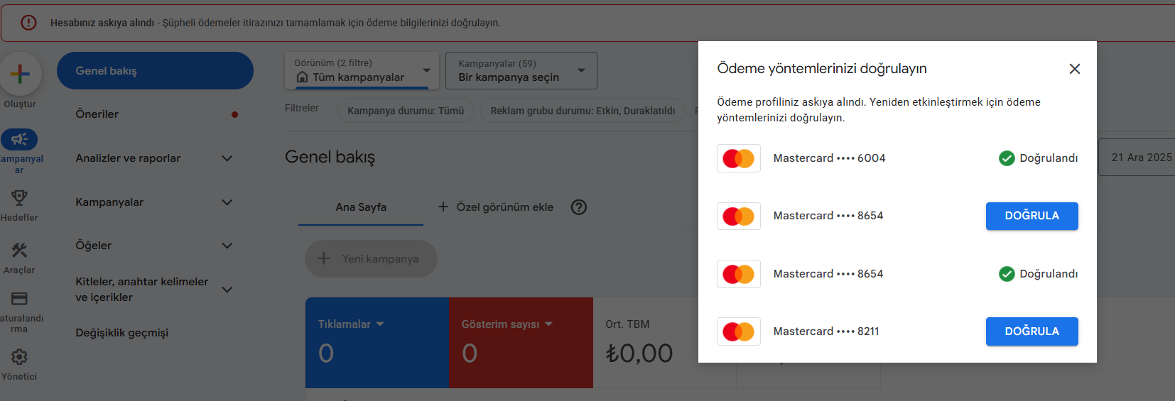Click the help question mark icon
Image resolution: width=1175 pixels, height=401 pixels.
579,207
